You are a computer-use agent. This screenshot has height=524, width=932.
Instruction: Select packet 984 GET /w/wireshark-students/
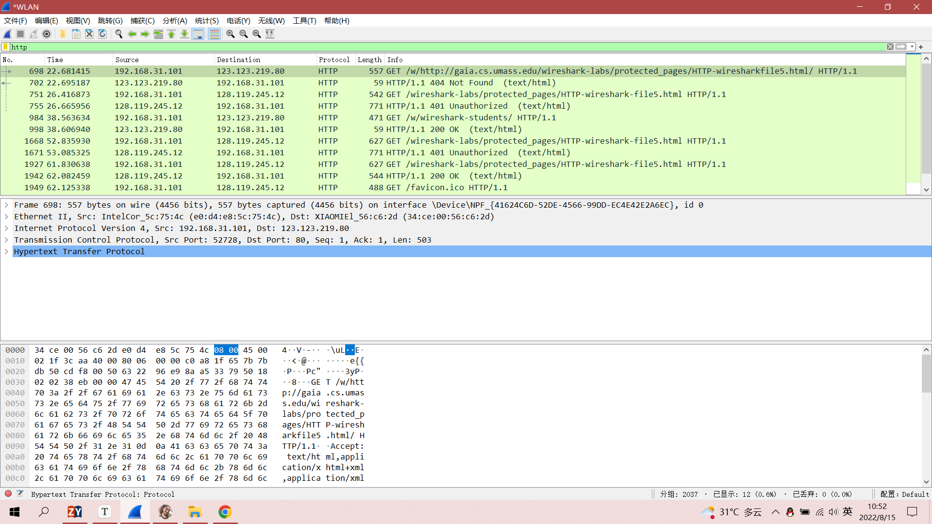pyautogui.click(x=453, y=118)
